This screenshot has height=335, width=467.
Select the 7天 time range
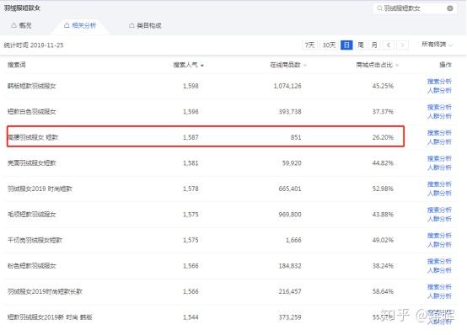tap(309, 45)
